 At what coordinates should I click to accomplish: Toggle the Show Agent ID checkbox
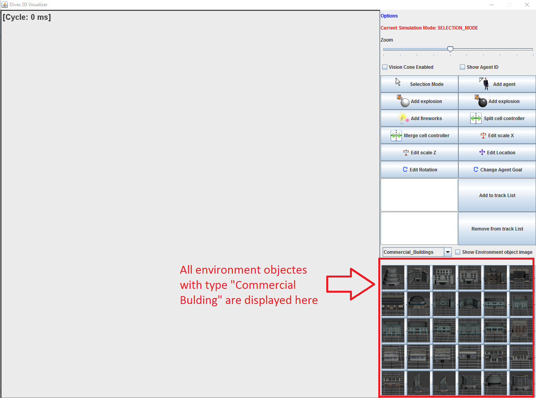[x=463, y=67]
